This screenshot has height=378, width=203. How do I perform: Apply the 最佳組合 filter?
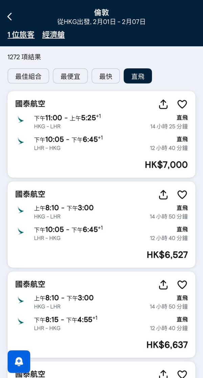point(28,76)
